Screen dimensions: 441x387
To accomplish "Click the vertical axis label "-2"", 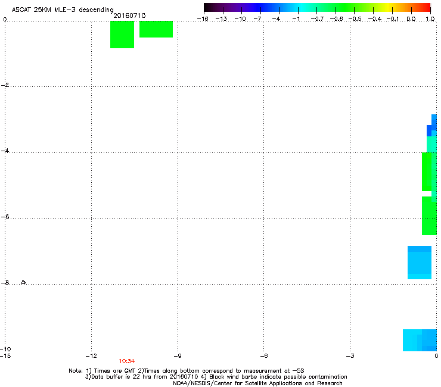I will point(5,85).
